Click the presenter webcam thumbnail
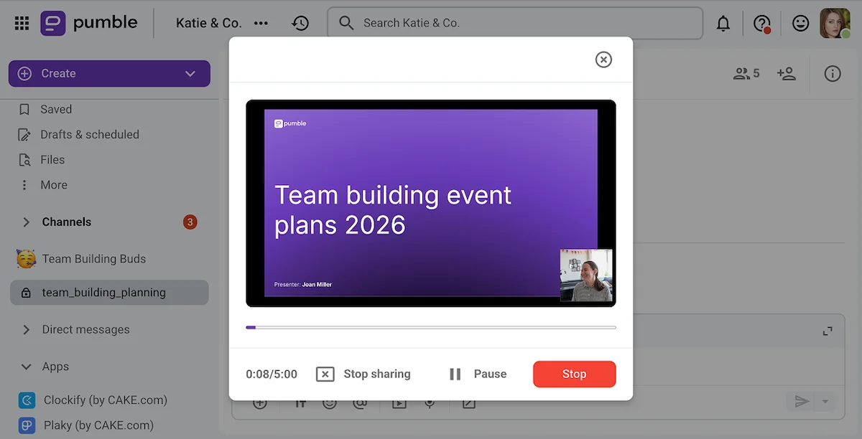 pos(586,275)
